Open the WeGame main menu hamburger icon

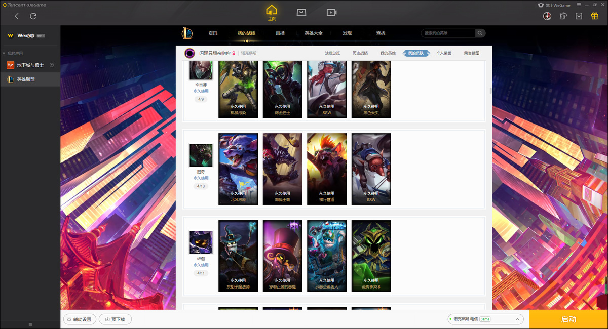[579, 5]
